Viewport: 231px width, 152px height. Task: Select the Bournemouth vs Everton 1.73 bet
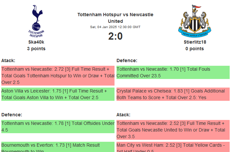coord(58,147)
